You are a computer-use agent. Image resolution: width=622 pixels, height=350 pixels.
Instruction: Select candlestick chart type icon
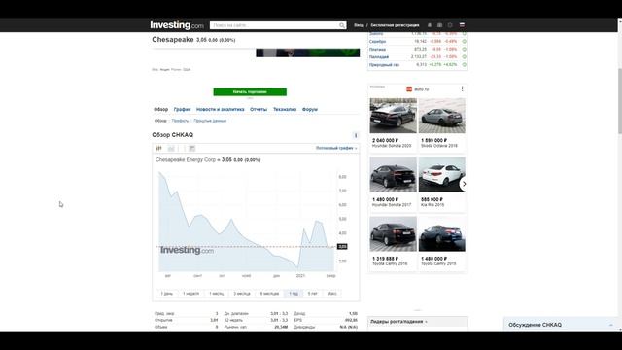(159, 148)
